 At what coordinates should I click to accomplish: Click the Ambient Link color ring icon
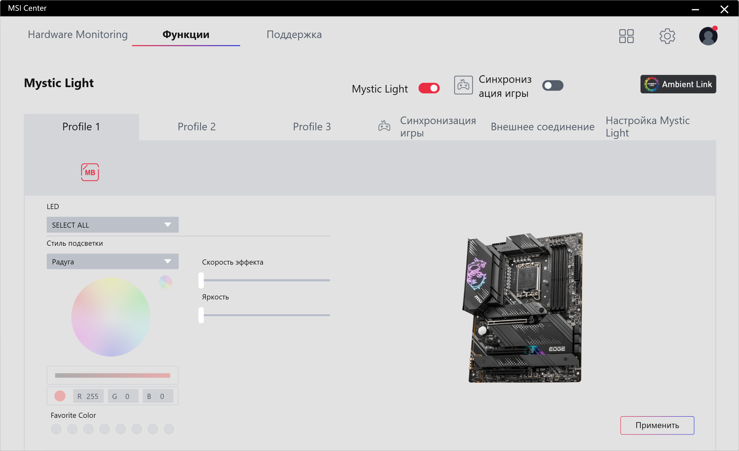[x=652, y=84]
